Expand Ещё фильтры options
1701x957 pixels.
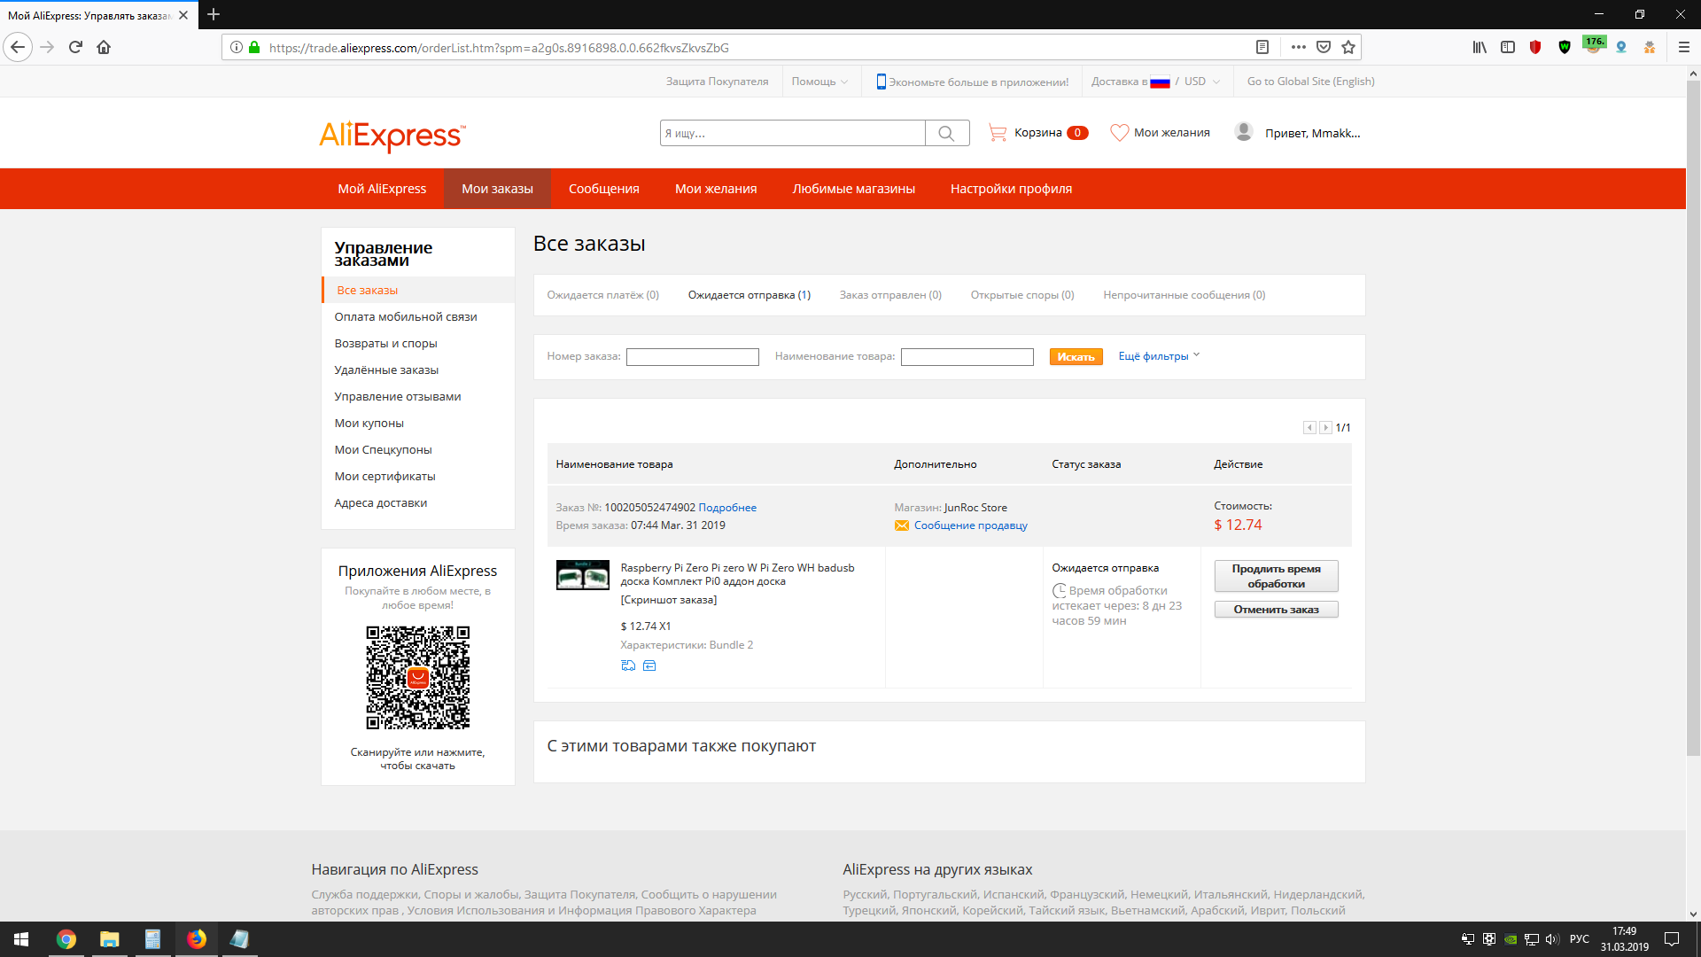coord(1159,356)
